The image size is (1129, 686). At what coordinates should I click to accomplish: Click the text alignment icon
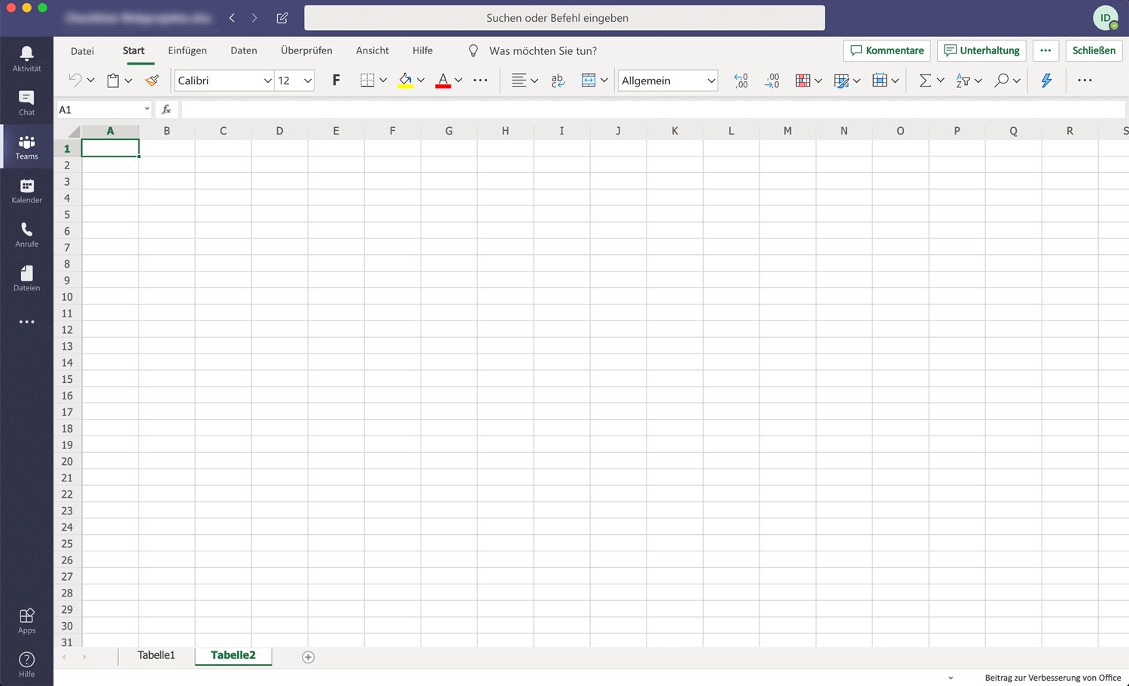(519, 80)
